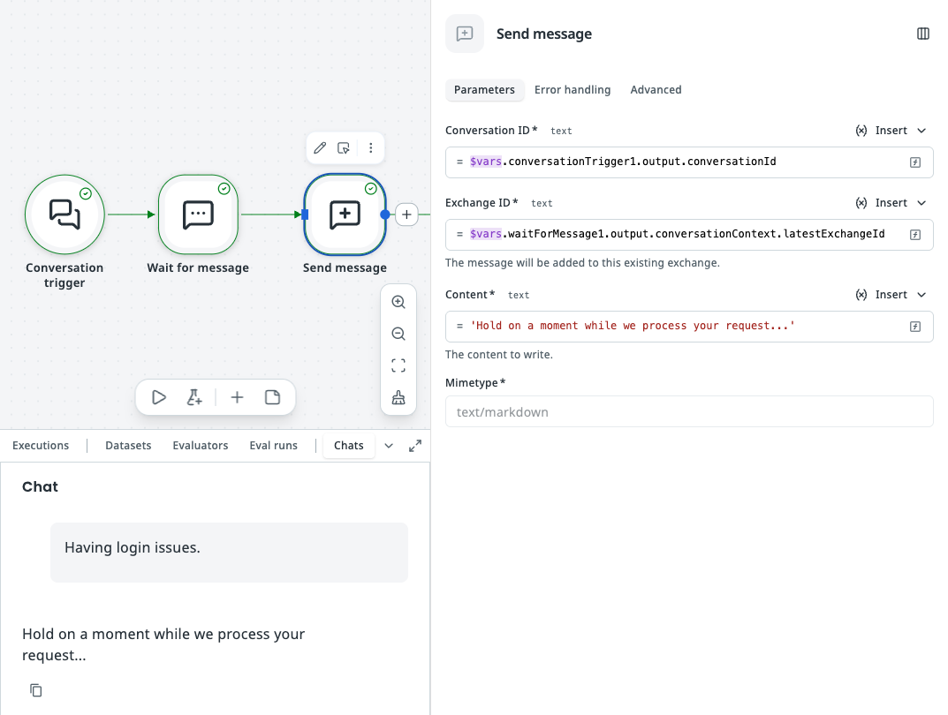Zoom out on the canvas
Image resolution: width=948 pixels, height=715 pixels.
coord(398,334)
